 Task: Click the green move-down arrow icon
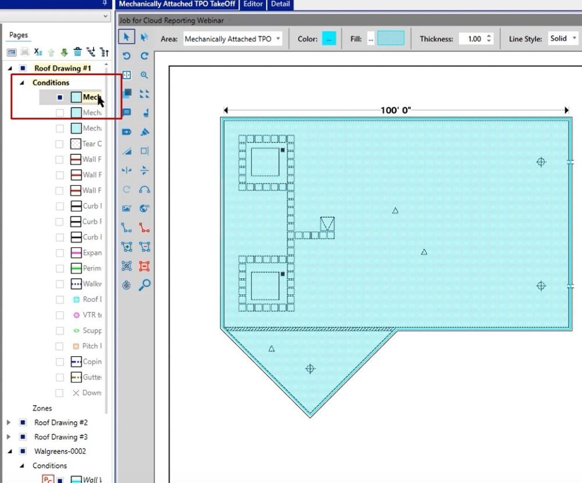coord(64,52)
